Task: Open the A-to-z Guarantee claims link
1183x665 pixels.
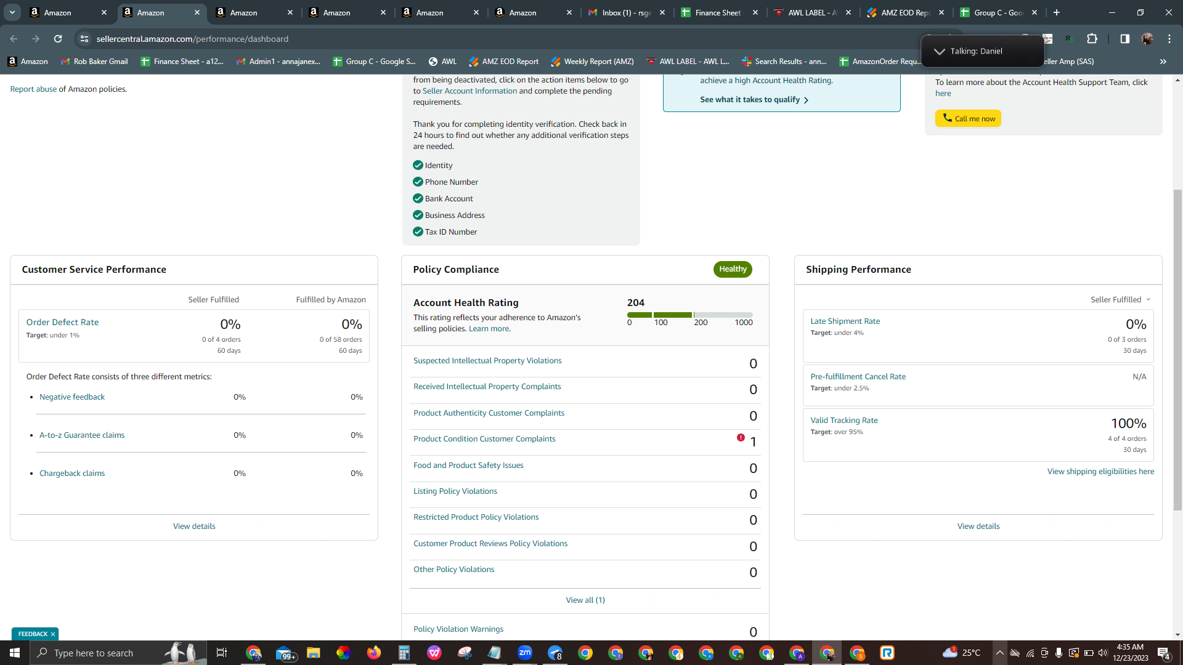Action: [82, 435]
